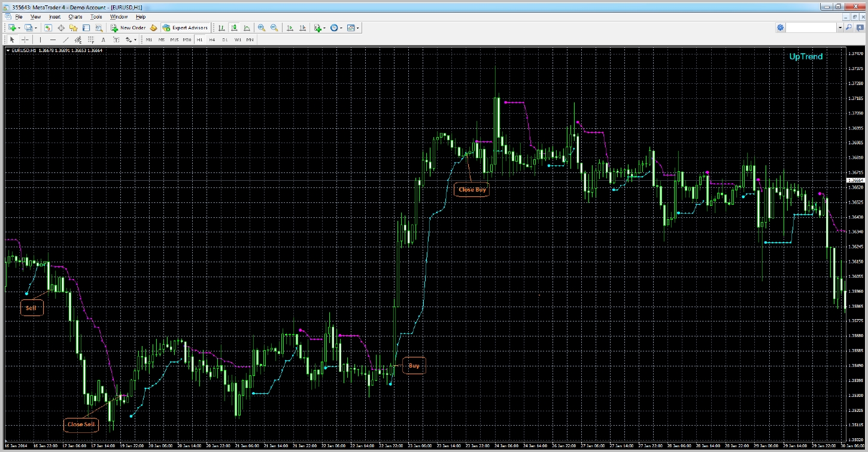Expand the EURUSD,H1 chart title arrow

coord(8,50)
